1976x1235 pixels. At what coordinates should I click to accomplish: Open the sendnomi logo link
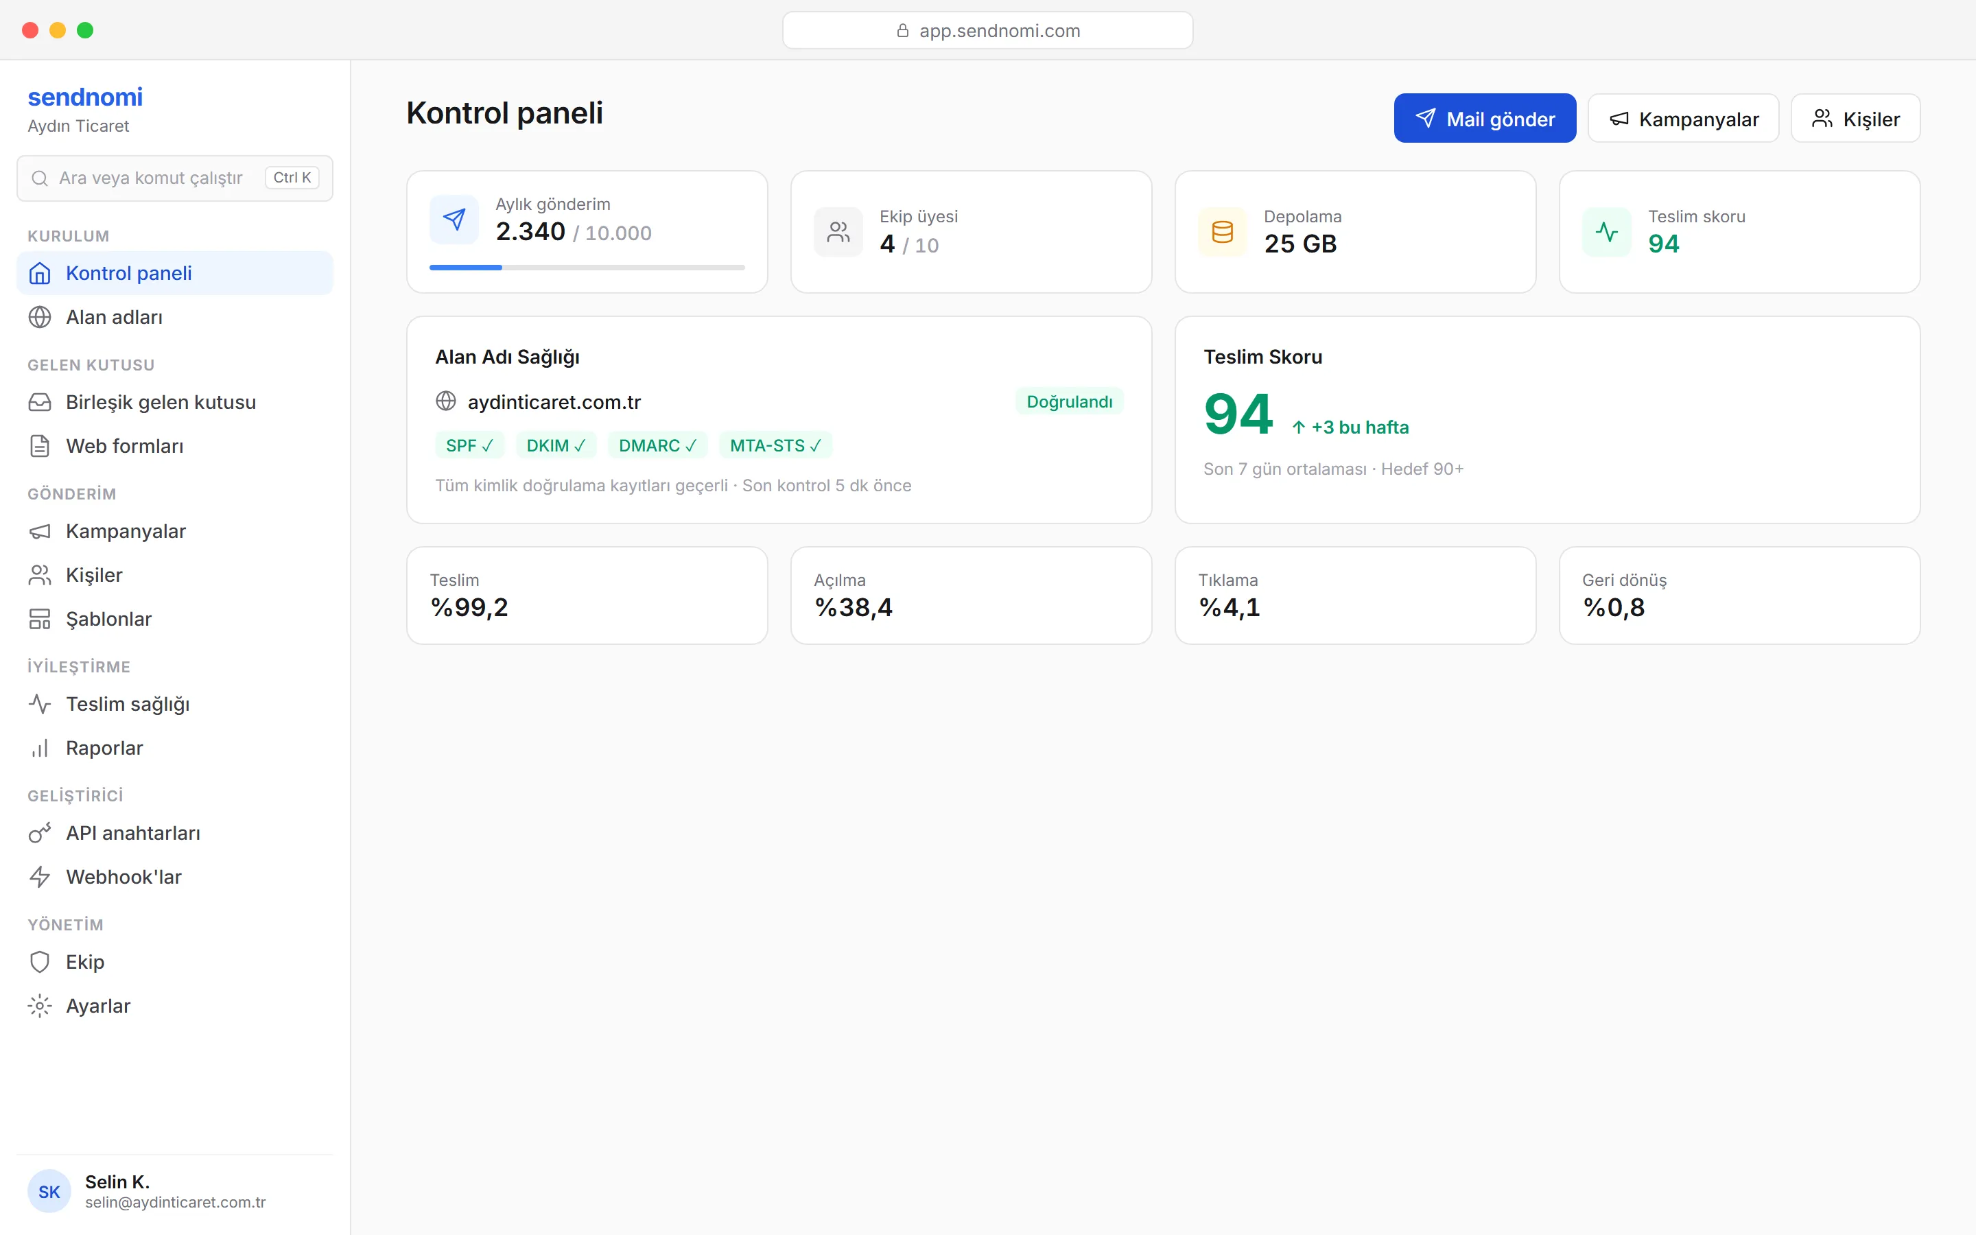pyautogui.click(x=85, y=96)
